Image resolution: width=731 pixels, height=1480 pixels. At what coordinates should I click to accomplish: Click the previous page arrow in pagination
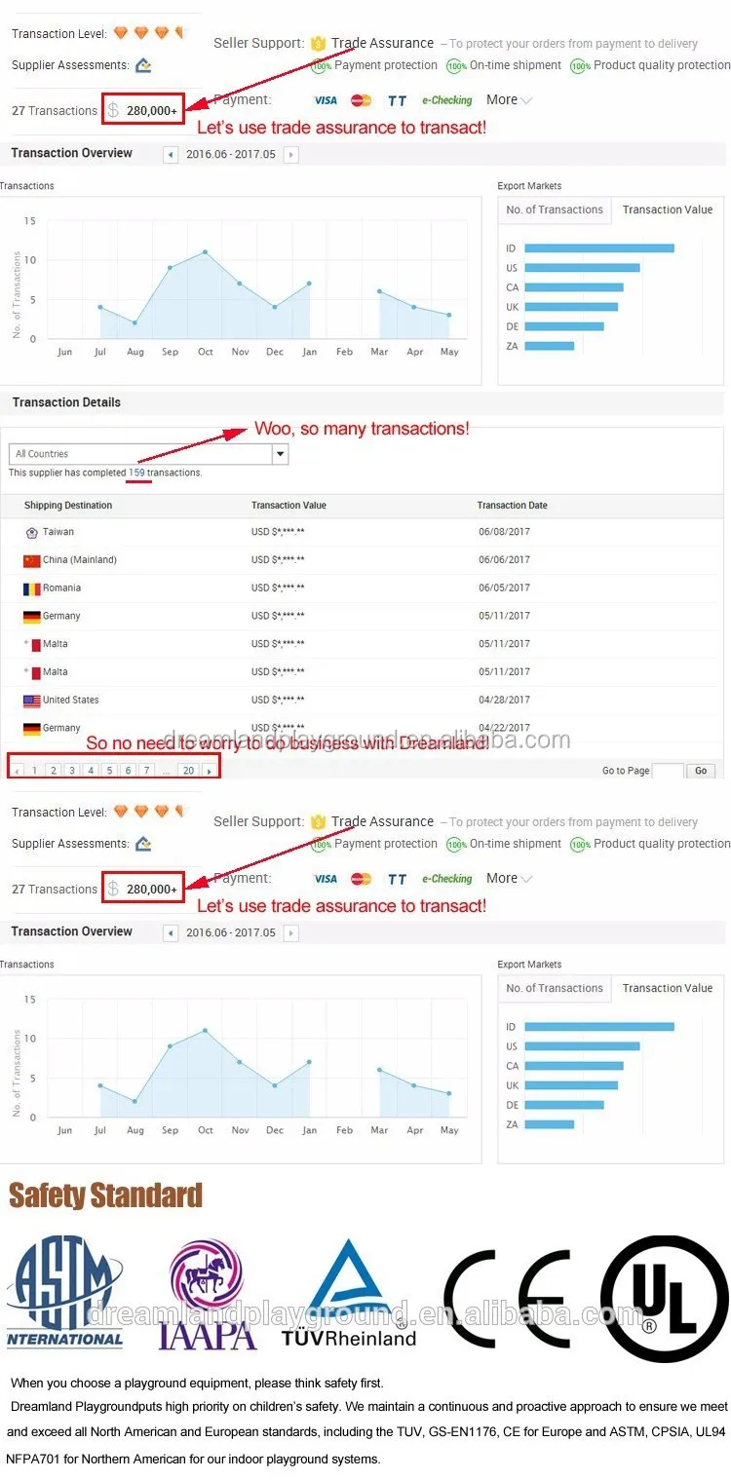click(16, 771)
